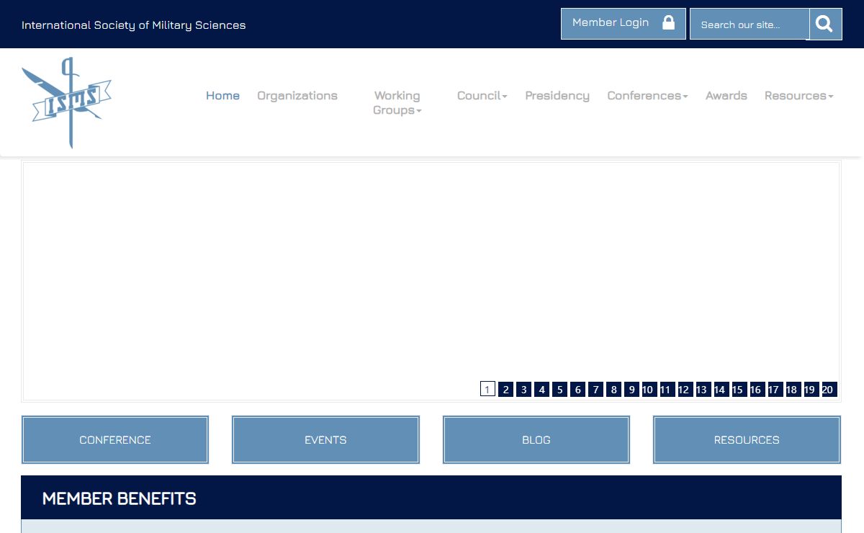Select slide 3 in slider pagination

click(x=523, y=389)
